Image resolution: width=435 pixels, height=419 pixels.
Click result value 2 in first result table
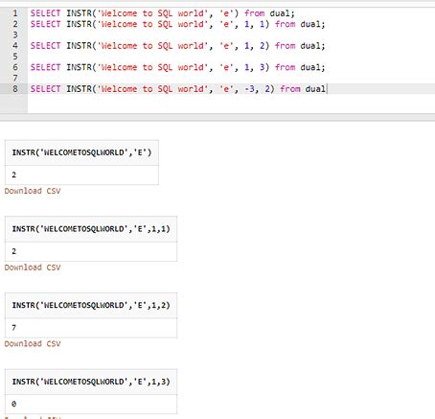pyautogui.click(x=13, y=175)
